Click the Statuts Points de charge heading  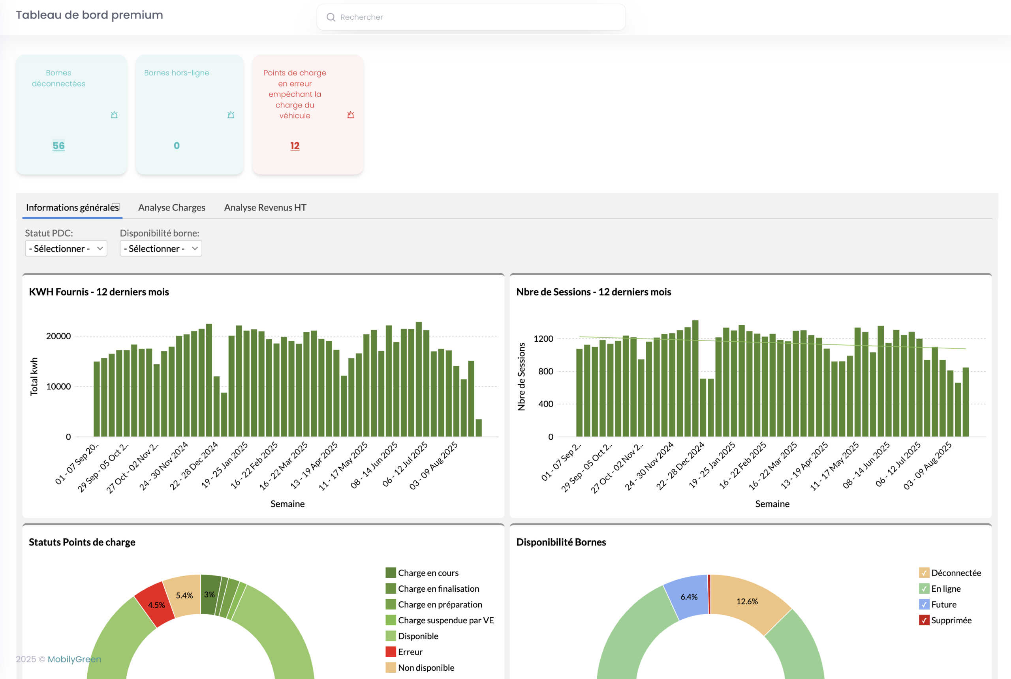click(x=82, y=542)
